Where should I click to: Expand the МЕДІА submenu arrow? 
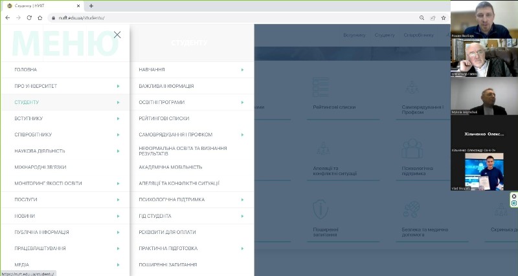pyautogui.click(x=118, y=264)
